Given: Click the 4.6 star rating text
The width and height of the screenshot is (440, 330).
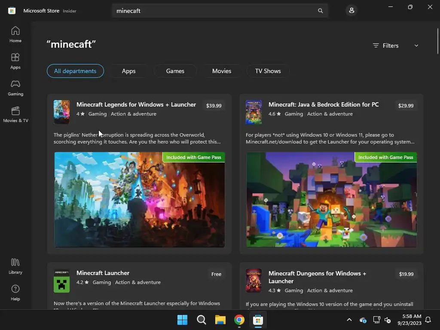Looking at the screenshot, I should (x=275, y=114).
